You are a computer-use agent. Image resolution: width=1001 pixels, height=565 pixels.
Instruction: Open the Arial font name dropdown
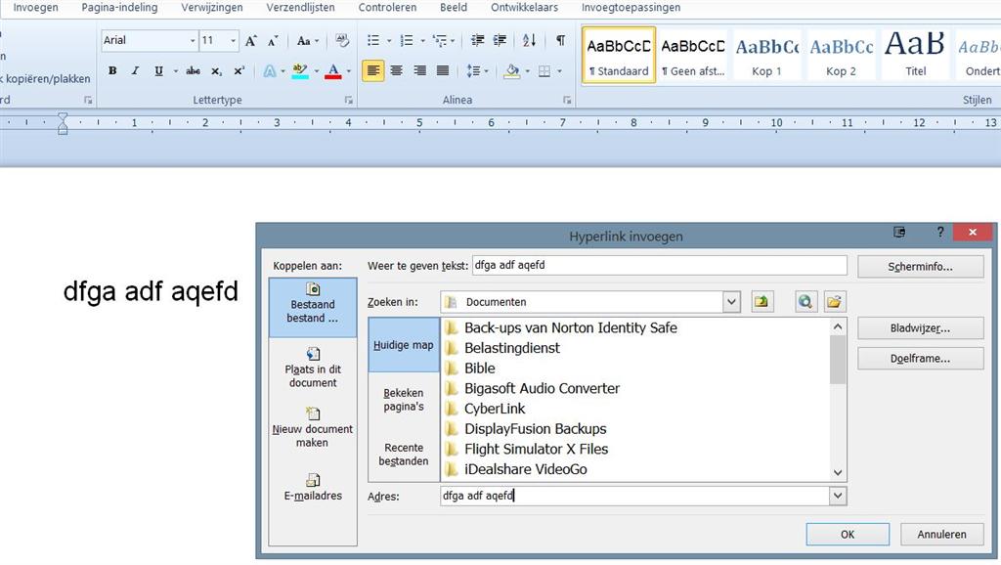[x=193, y=40]
